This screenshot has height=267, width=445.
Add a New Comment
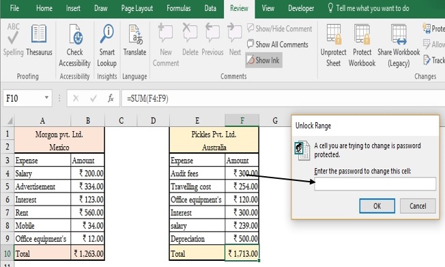pyautogui.click(x=166, y=46)
